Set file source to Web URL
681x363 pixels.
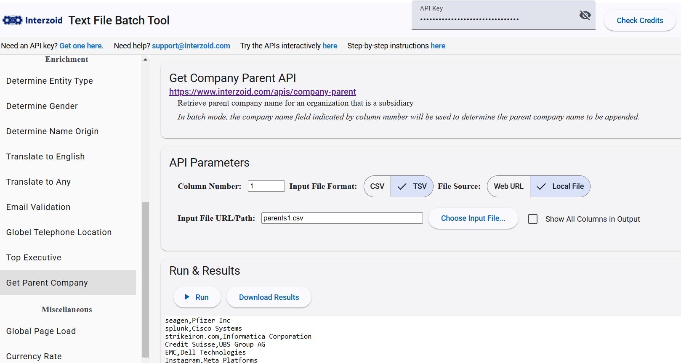[x=508, y=186]
